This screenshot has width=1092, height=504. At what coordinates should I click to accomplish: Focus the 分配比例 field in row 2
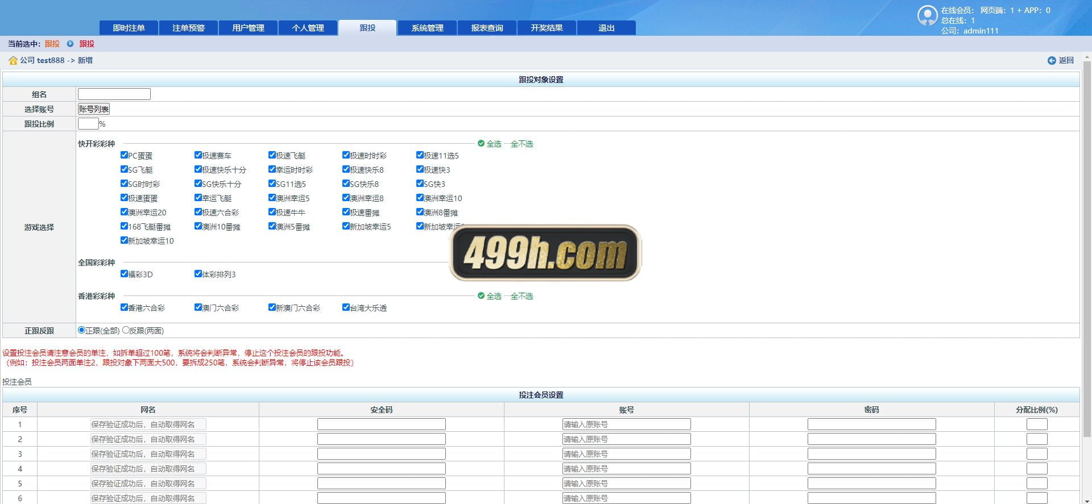(1037, 439)
